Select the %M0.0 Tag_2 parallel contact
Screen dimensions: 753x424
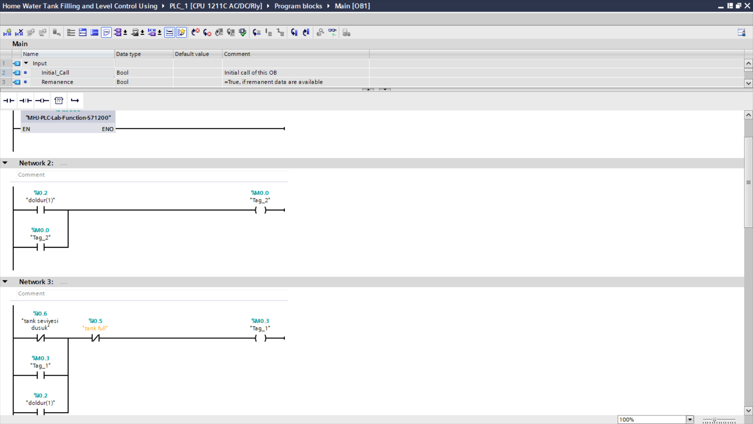(x=40, y=247)
